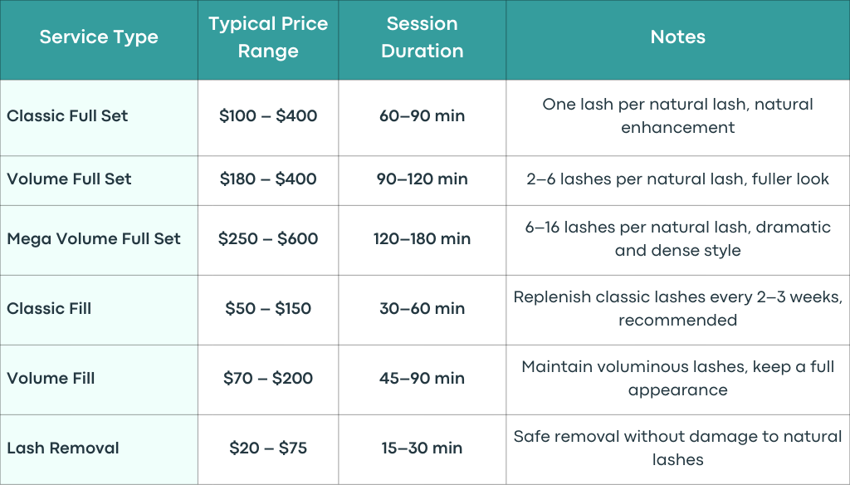Viewport: 850px width, 485px height.
Task: Click the $100 – $400 price cell
Action: click(x=268, y=115)
